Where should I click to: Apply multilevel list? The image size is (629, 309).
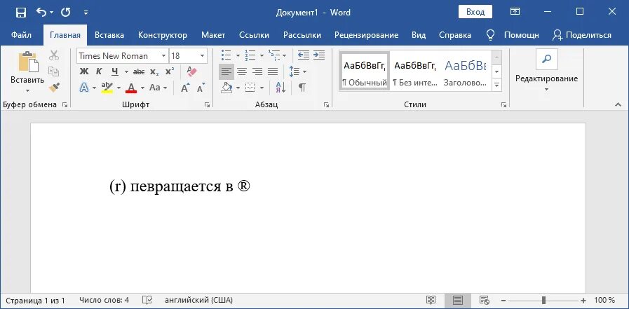(x=274, y=55)
